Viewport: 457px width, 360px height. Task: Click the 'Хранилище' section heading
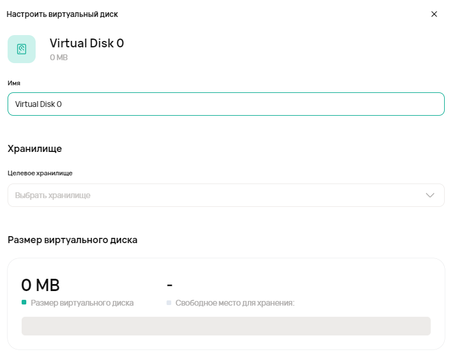point(34,148)
